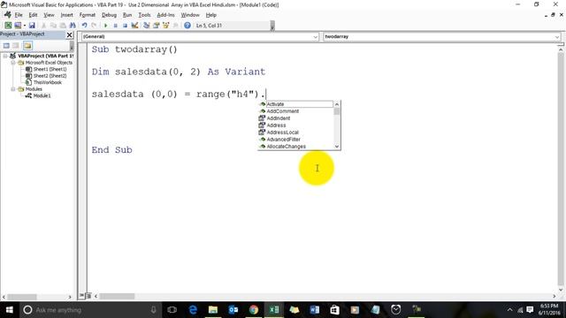Screen dimensions: 566x318
Task: Click the Procedure View button at bottom-left
Action: [82, 296]
